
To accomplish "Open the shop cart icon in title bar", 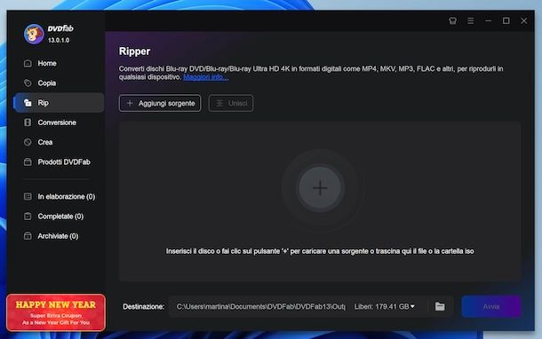I will click(x=452, y=21).
